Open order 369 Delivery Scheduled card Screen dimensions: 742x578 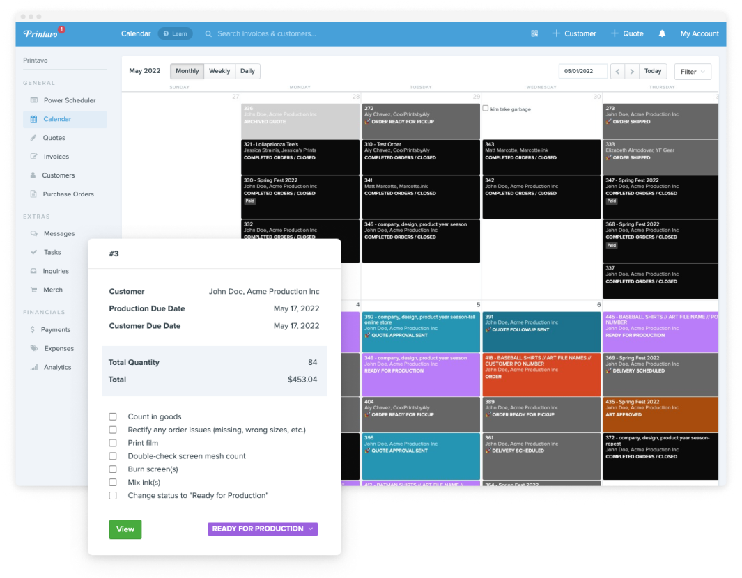[660, 375]
